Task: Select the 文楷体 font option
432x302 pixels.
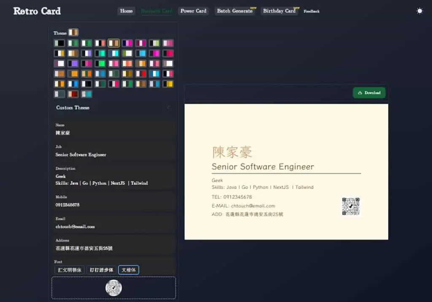Action: 129,270
